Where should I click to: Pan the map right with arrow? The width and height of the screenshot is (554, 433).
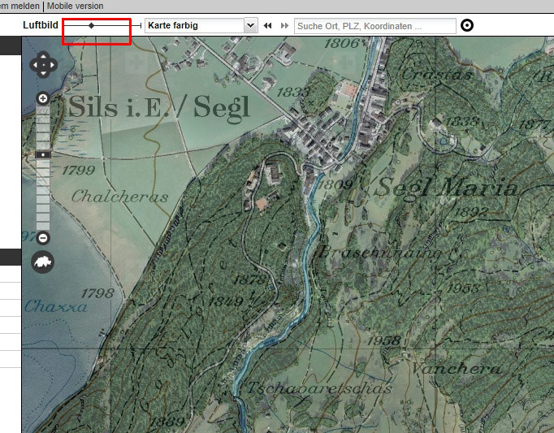(52, 65)
